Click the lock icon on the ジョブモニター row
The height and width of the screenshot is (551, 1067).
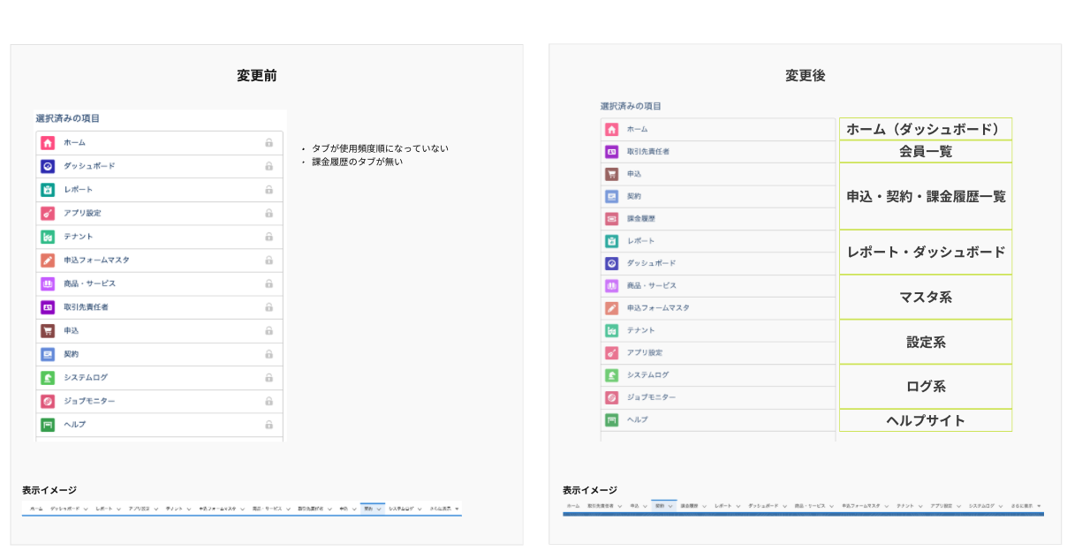[x=269, y=401]
